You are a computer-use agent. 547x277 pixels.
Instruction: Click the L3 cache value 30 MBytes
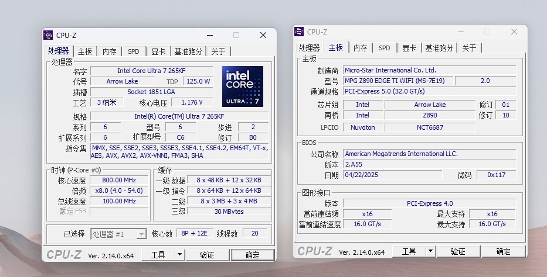[229, 212]
